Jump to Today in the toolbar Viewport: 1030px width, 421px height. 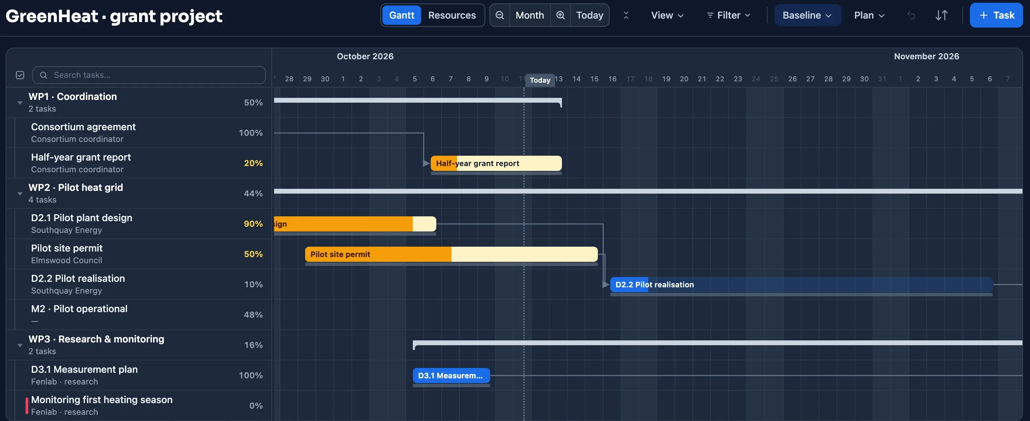tap(589, 15)
